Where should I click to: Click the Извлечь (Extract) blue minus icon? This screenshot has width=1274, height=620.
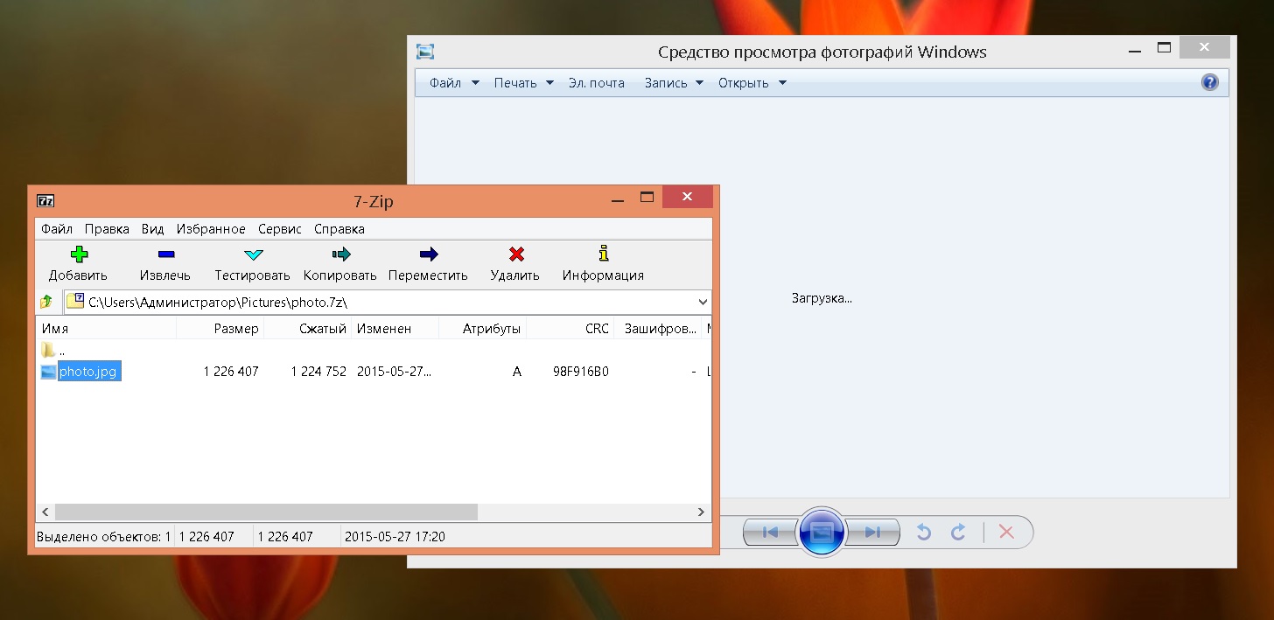[x=166, y=254]
